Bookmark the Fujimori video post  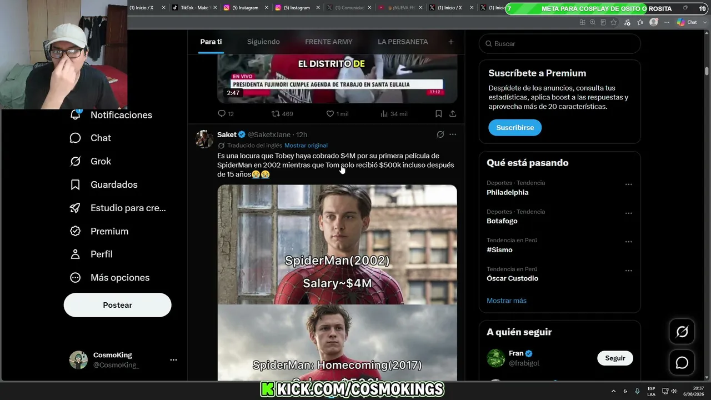click(438, 113)
